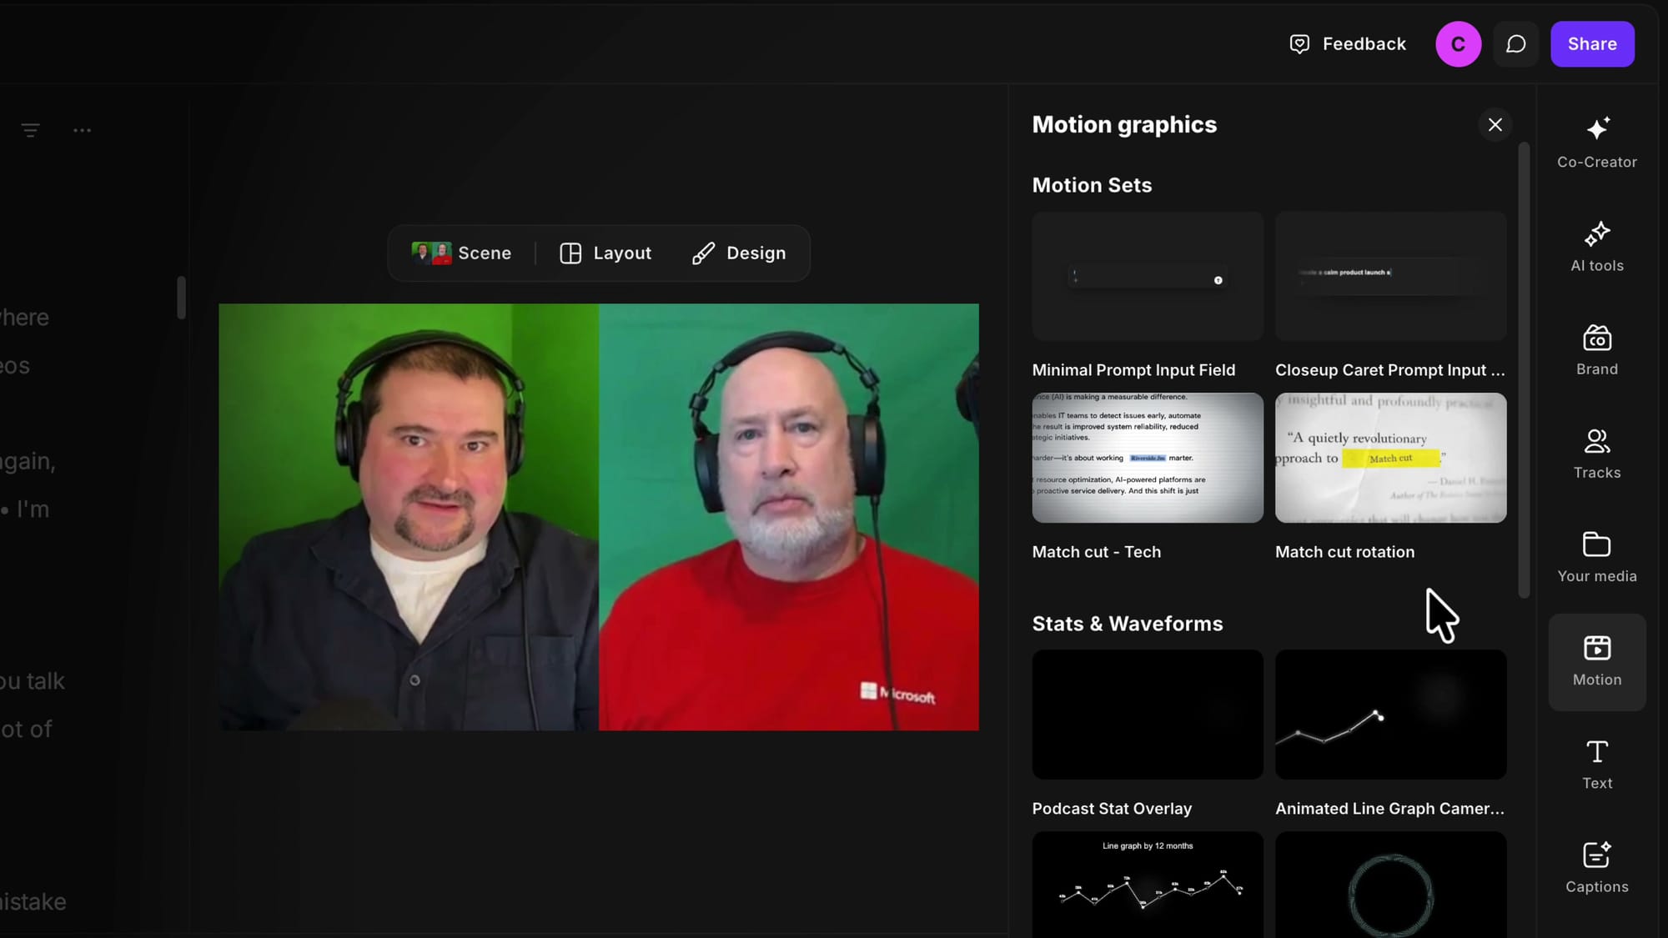The height and width of the screenshot is (938, 1668).
Task: Click the 'Stats & Waveforms' section heading
Action: click(x=1127, y=624)
